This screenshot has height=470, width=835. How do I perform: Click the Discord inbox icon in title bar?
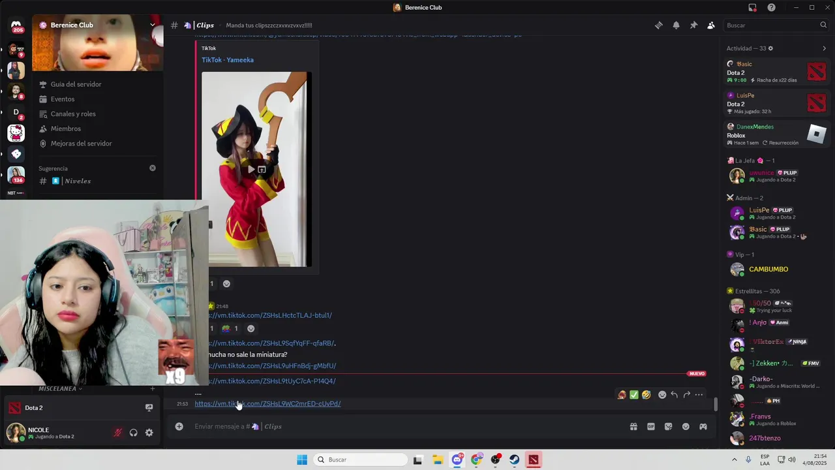[752, 8]
